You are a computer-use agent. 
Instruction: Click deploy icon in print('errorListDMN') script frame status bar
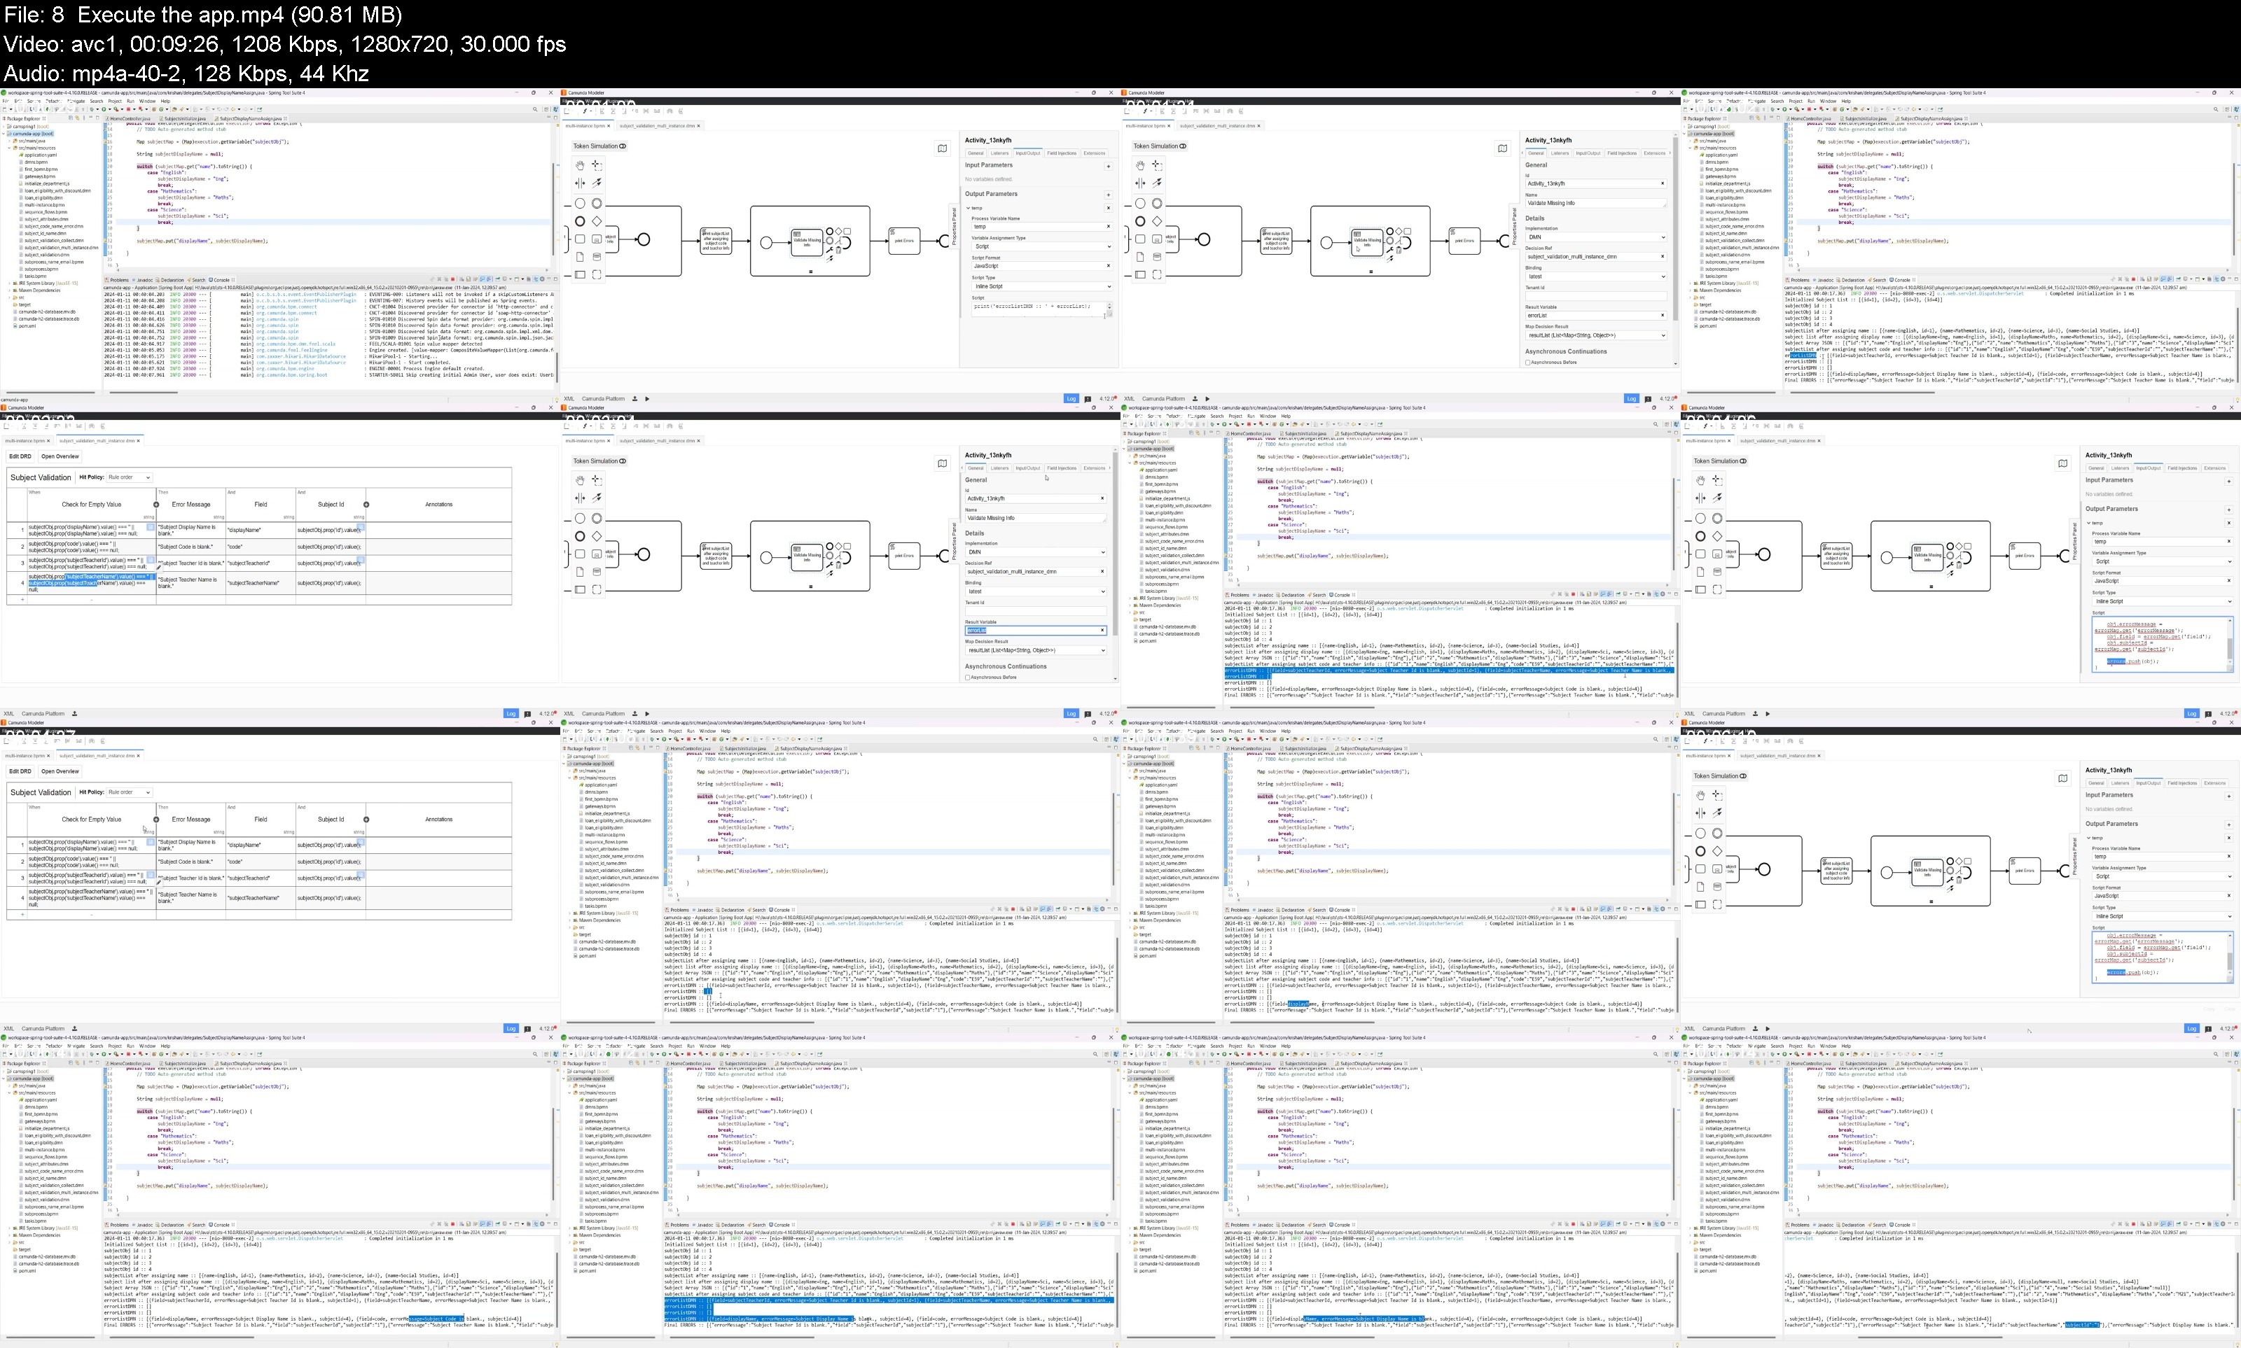click(634, 399)
